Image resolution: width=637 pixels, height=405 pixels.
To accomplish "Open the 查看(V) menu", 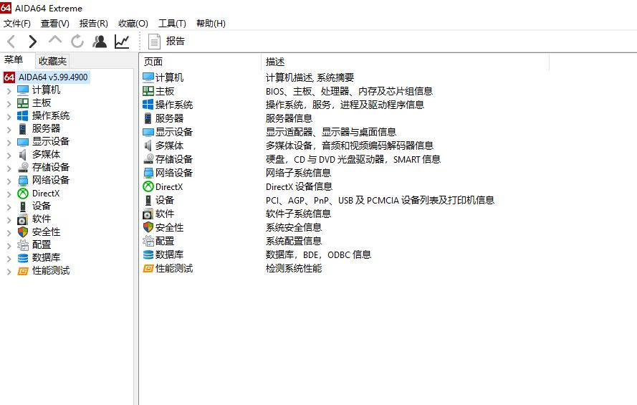I will (55, 24).
